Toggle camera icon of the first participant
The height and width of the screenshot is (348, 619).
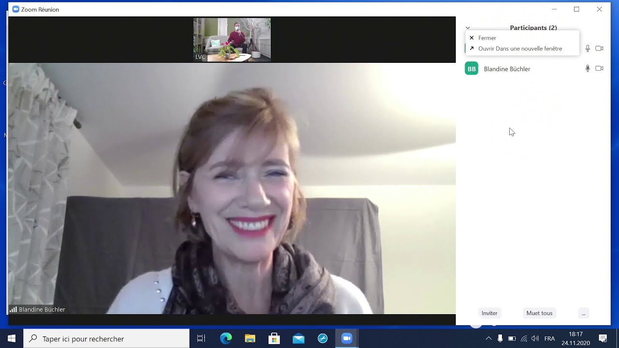599,48
